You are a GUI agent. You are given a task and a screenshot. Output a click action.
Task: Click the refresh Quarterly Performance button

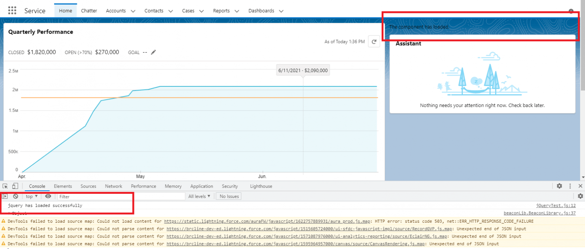(x=374, y=42)
